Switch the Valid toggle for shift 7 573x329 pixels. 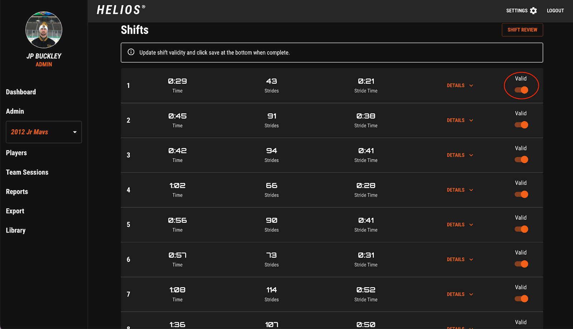point(521,299)
